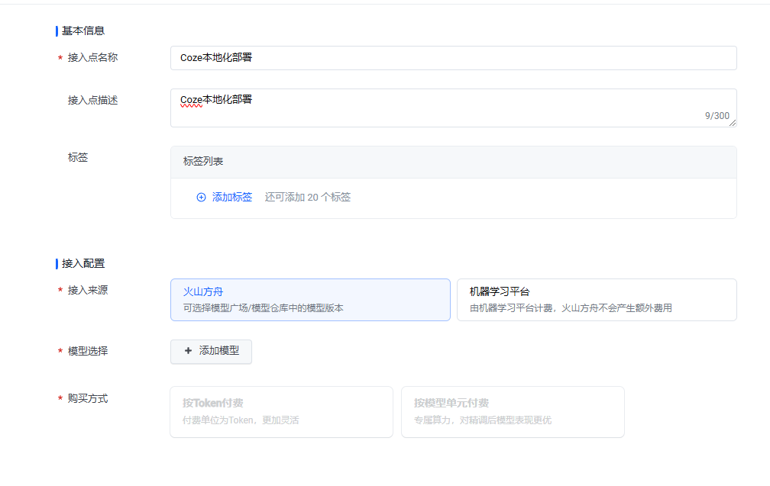
Task: Click the 添加标签 link text
Action: click(231, 197)
